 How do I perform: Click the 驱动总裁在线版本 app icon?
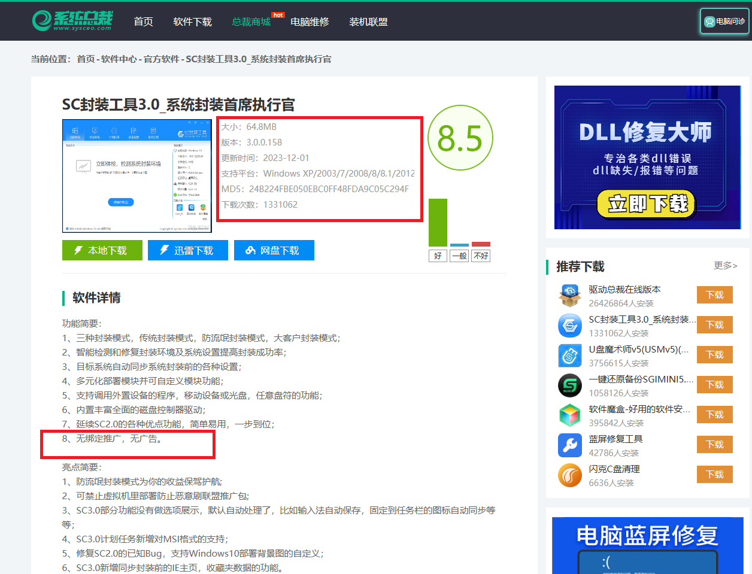pos(569,296)
